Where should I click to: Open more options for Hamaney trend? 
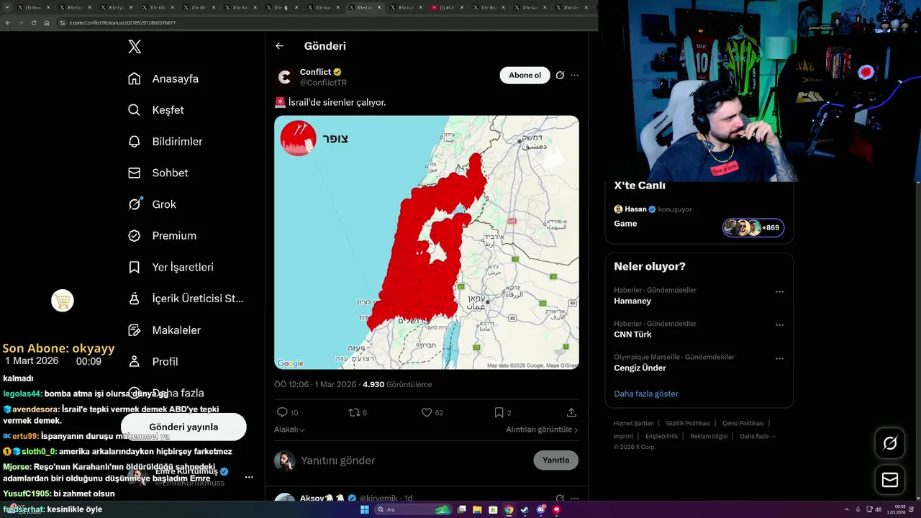[779, 292]
